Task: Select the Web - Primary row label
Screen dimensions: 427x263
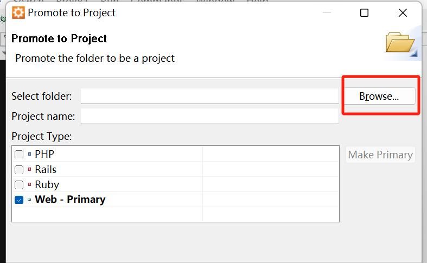Action: click(x=70, y=200)
